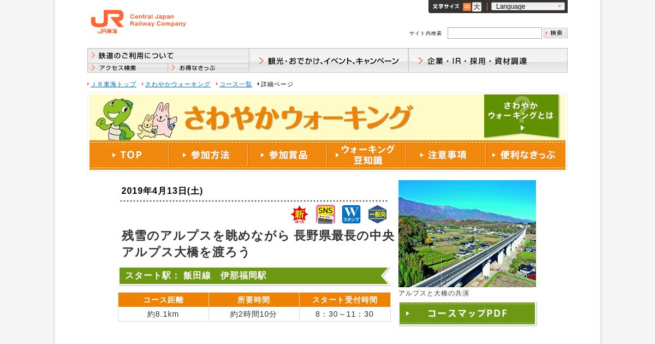Open the コースマップPDF button
The height and width of the screenshot is (344, 655).
click(x=467, y=313)
